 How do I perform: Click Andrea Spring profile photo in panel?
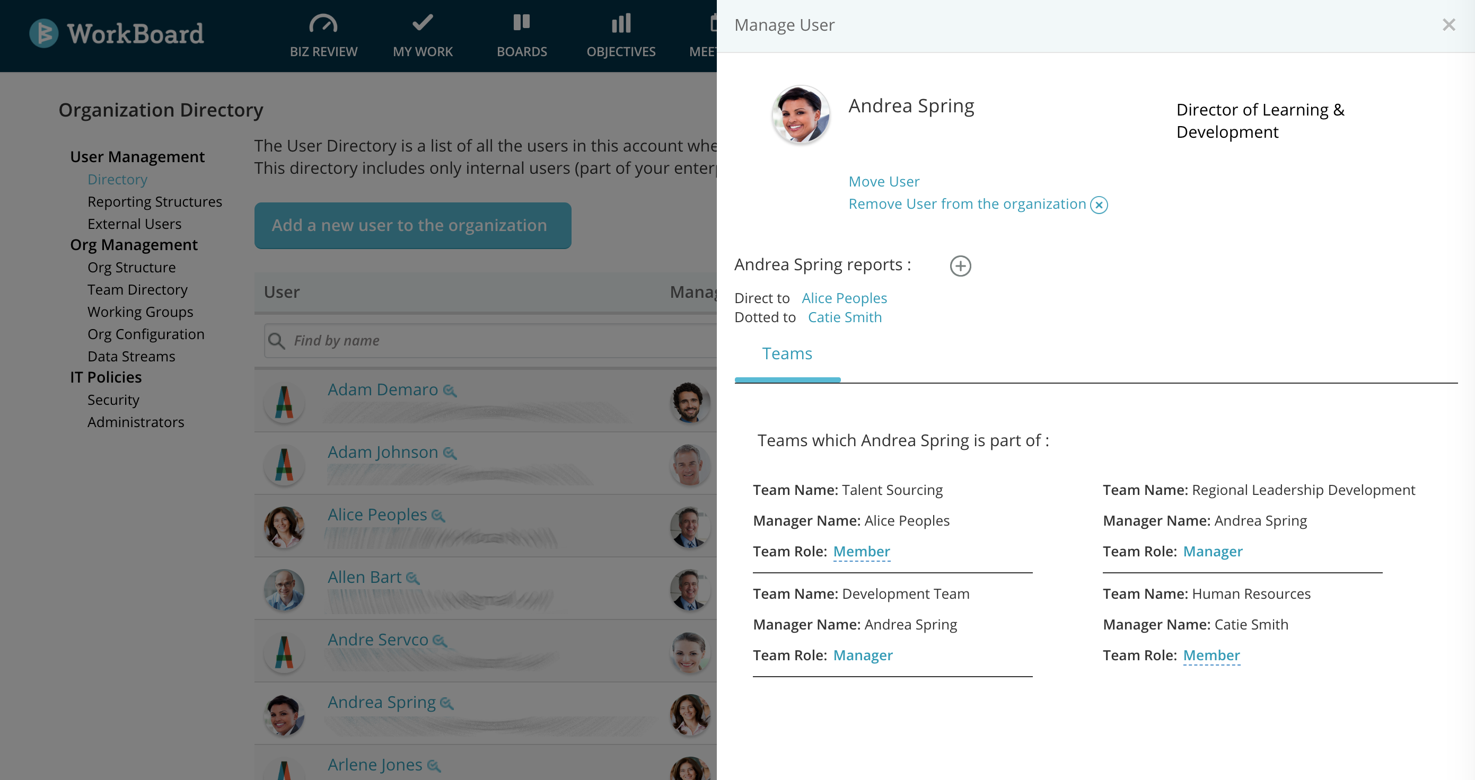tap(800, 114)
